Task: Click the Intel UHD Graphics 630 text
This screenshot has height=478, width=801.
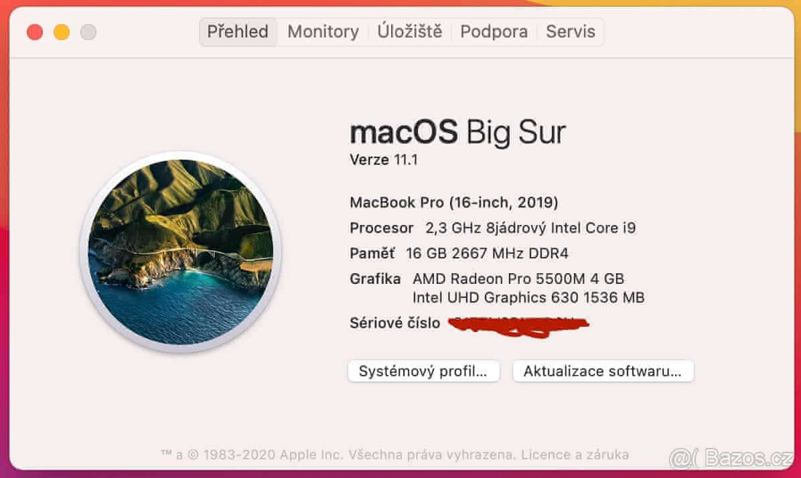Action: pyautogui.click(x=528, y=298)
